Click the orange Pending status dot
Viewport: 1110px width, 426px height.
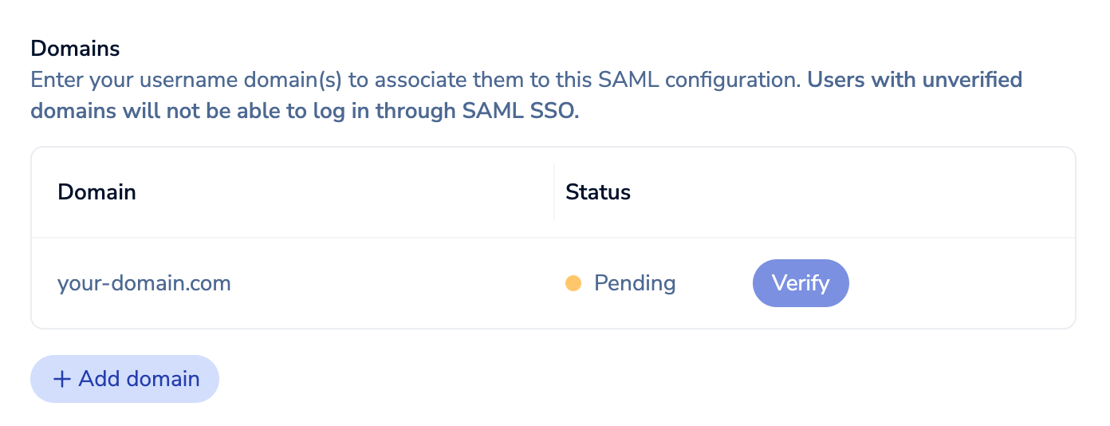(x=573, y=283)
